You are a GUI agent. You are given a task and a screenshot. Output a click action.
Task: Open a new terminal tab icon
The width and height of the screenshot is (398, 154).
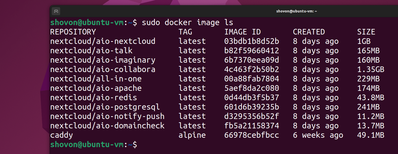coord(56,11)
